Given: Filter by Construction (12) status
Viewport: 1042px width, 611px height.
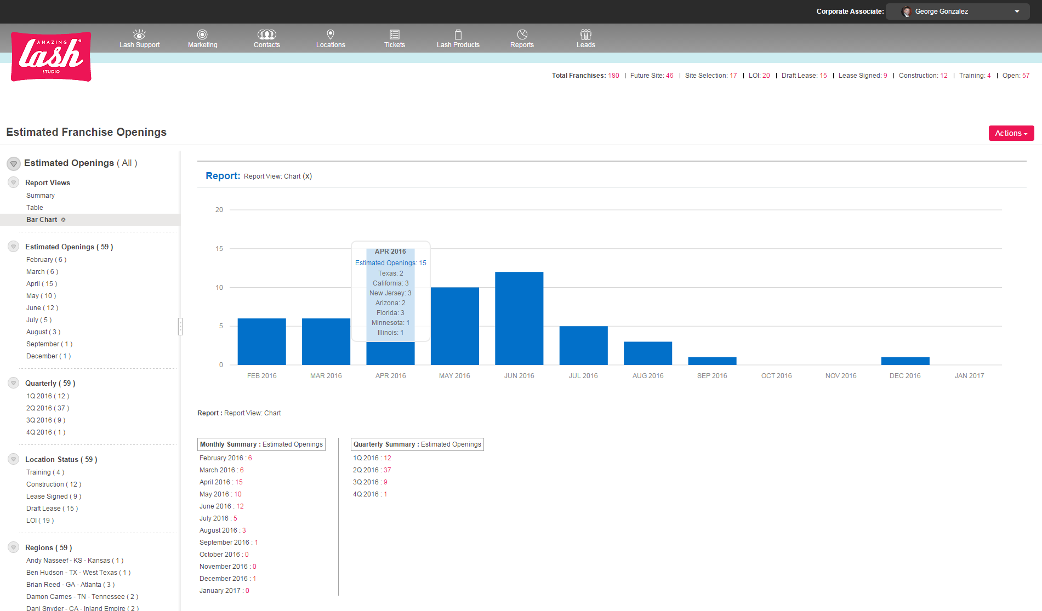Looking at the screenshot, I should [x=54, y=484].
